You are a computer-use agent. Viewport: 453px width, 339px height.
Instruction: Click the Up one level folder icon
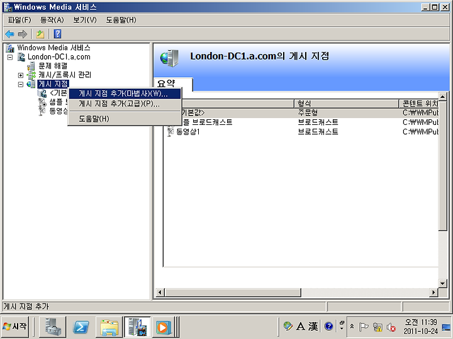40,34
